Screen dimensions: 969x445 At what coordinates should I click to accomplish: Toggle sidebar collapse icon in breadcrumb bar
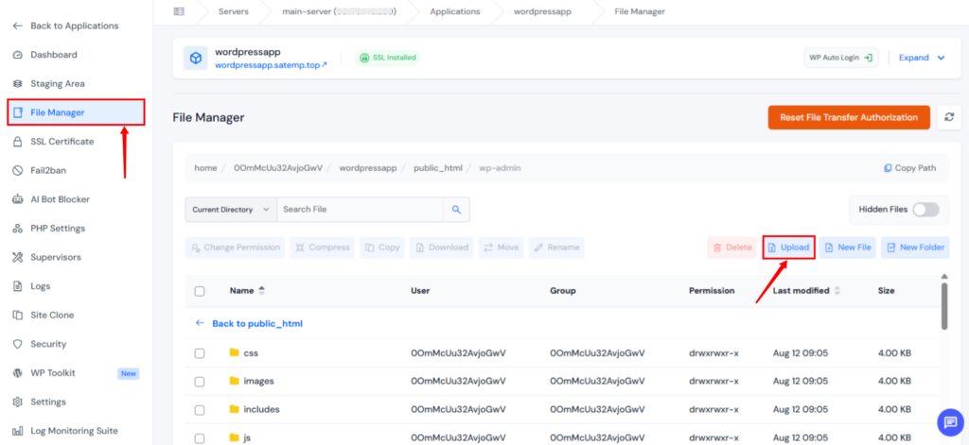click(179, 11)
